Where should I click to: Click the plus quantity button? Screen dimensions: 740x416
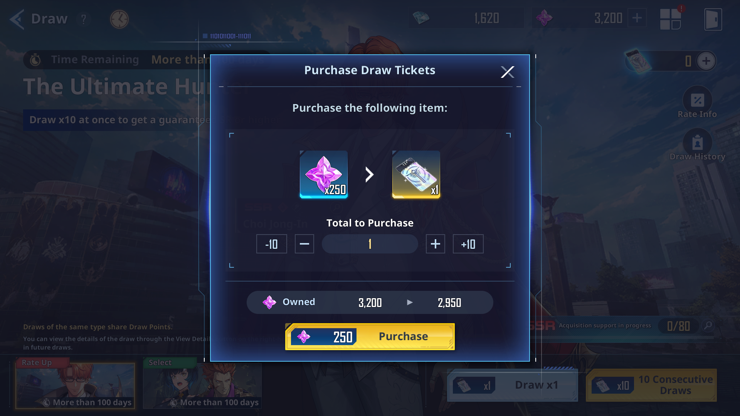(435, 244)
